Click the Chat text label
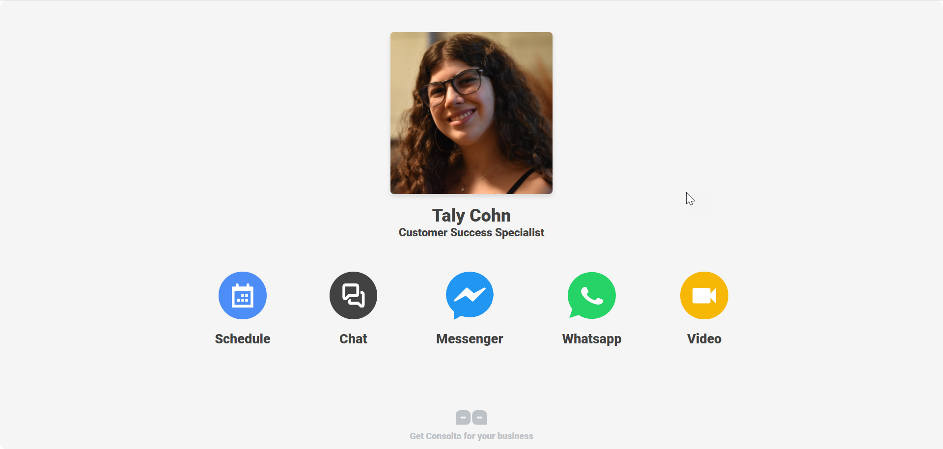 (353, 339)
